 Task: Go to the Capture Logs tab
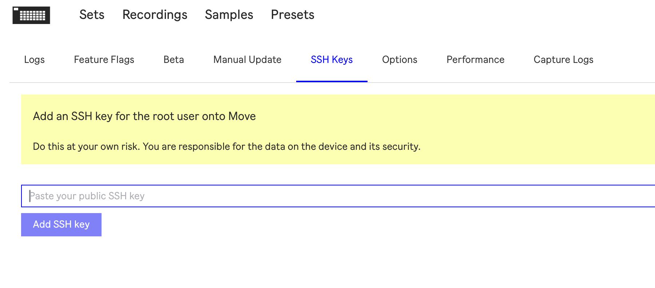click(563, 60)
